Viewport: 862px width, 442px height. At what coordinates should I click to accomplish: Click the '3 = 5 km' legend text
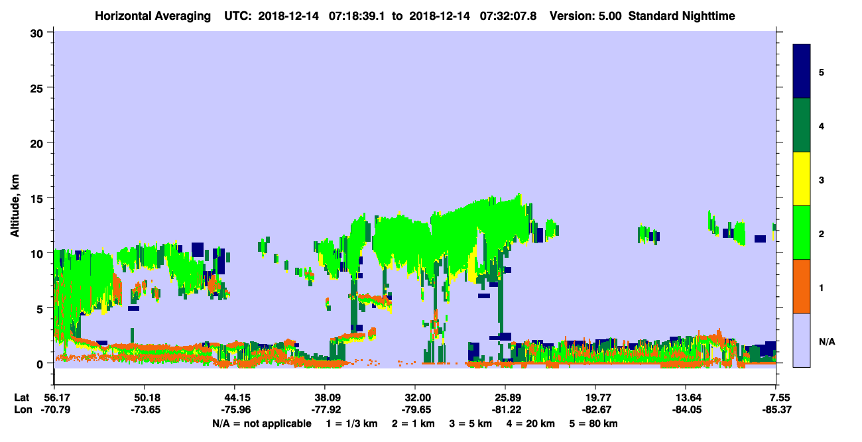(x=471, y=423)
